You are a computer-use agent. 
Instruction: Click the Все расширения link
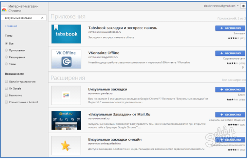234,80
